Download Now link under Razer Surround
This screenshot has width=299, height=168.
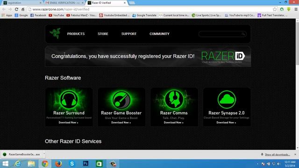point(68,122)
